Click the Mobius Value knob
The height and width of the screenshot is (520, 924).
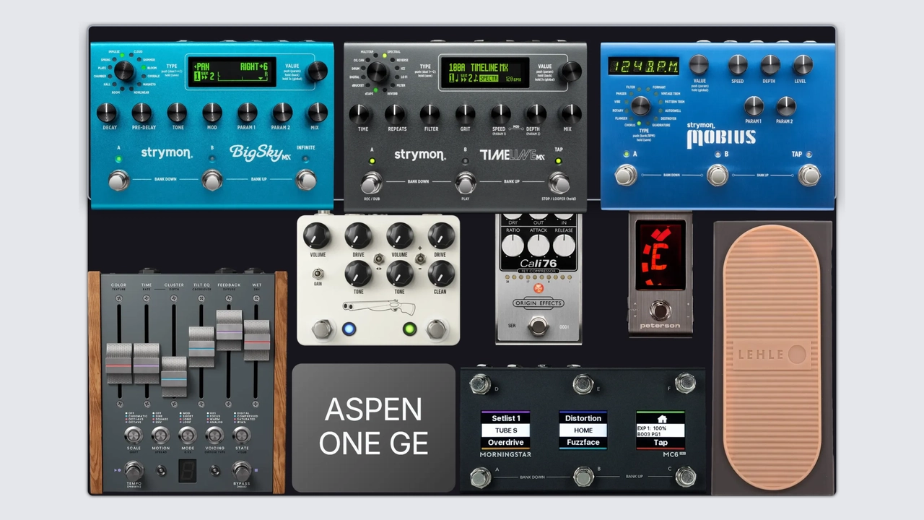click(699, 64)
